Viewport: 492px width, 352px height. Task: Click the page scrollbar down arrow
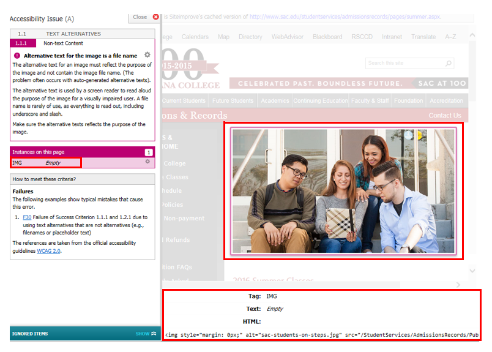click(x=472, y=271)
